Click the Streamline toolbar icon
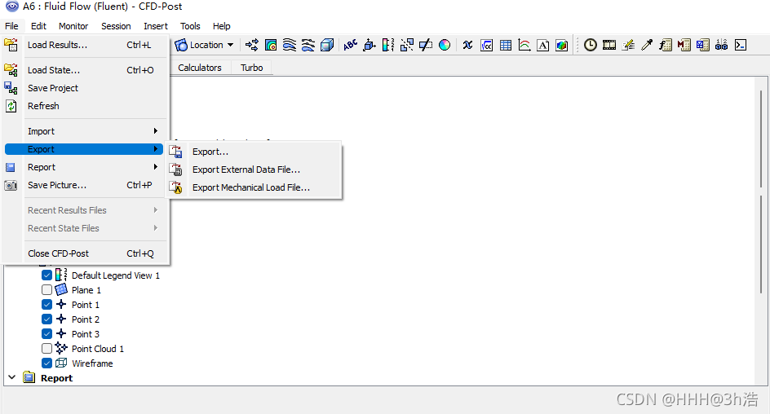This screenshot has width=770, height=414. (290, 45)
